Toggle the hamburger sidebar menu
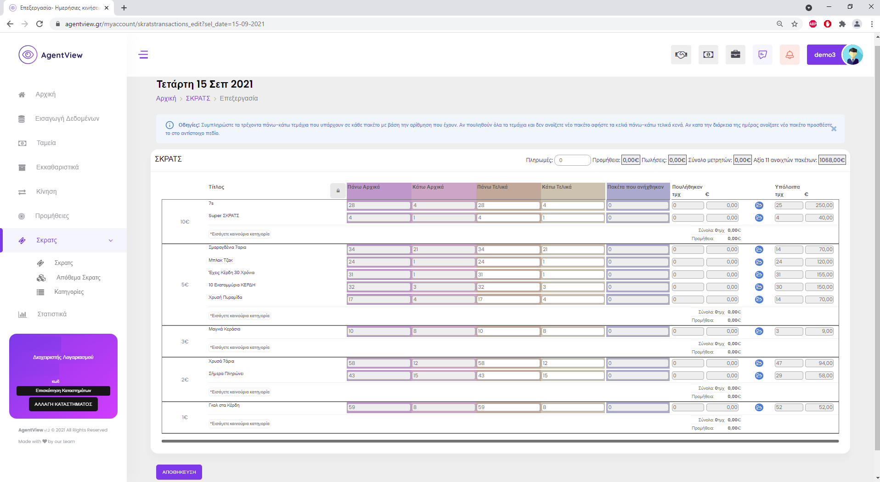Screen dimensions: 880x482 pyautogui.click(x=143, y=55)
